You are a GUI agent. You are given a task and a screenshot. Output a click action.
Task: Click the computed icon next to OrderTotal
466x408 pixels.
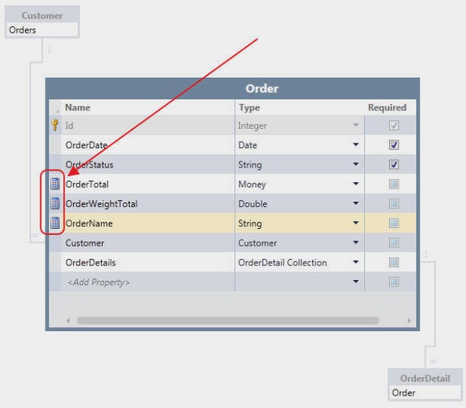click(55, 184)
